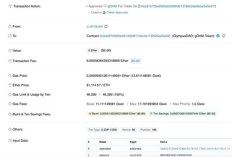Copy the gOHM contract address
This screenshot has width=232, height=157.
click(x=224, y=36)
